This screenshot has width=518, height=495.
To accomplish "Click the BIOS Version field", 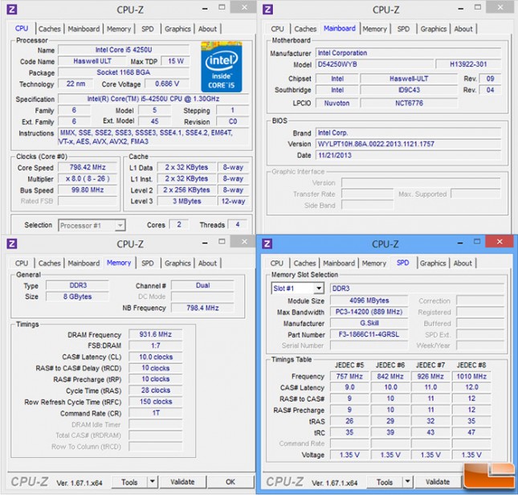I will (408, 144).
